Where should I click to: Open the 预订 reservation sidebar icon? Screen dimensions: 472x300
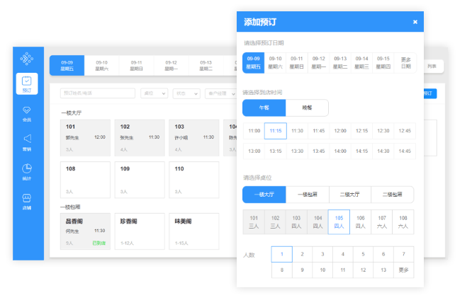coord(27,84)
